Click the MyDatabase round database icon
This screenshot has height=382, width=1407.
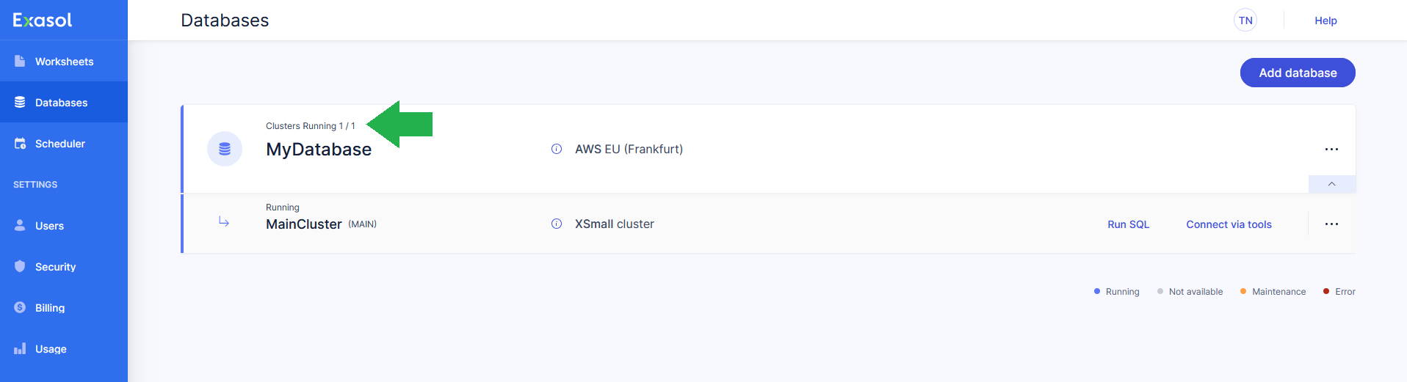click(225, 149)
